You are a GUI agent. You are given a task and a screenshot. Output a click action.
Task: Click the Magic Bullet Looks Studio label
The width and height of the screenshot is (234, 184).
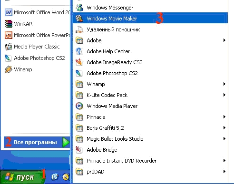point(115,139)
